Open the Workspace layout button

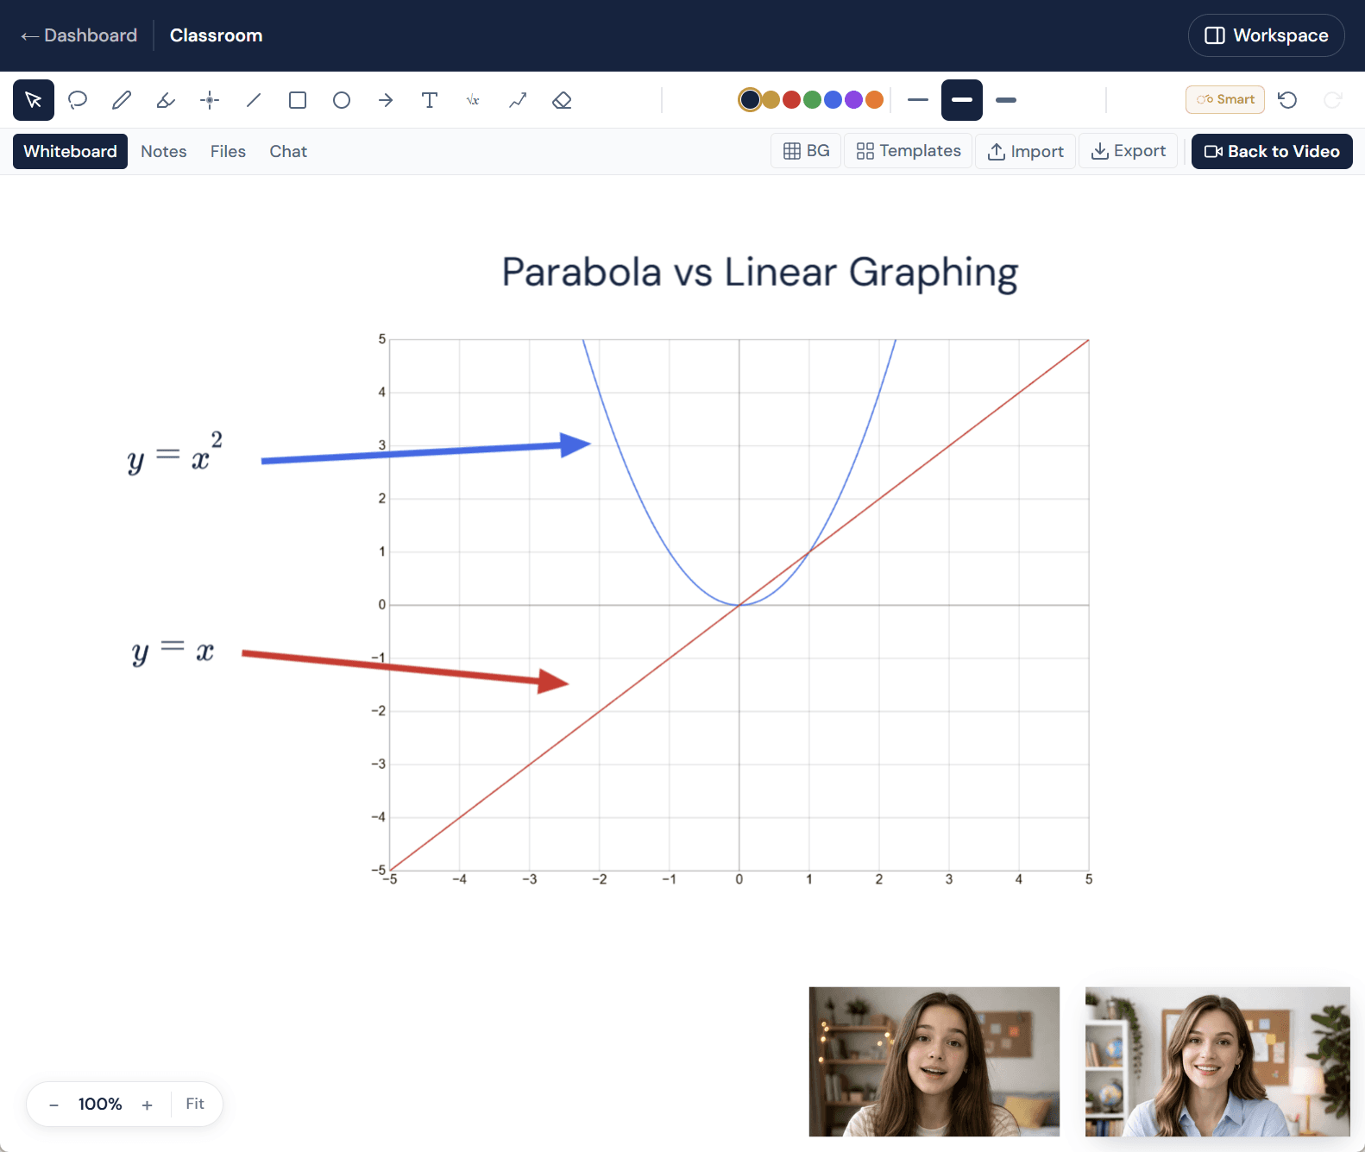[1266, 35]
